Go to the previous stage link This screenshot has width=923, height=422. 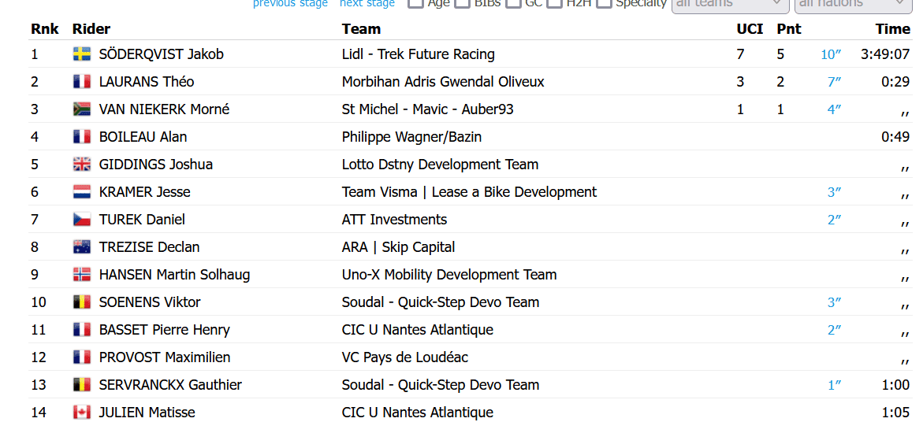pyautogui.click(x=290, y=3)
